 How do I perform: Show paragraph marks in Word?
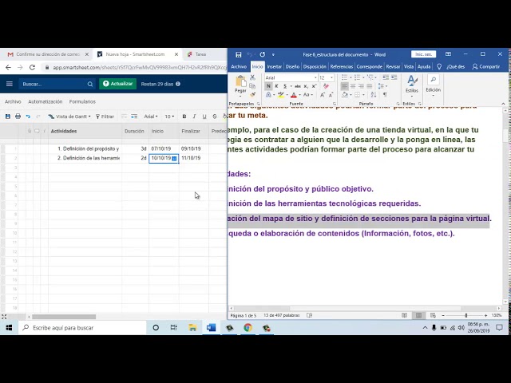(385, 95)
